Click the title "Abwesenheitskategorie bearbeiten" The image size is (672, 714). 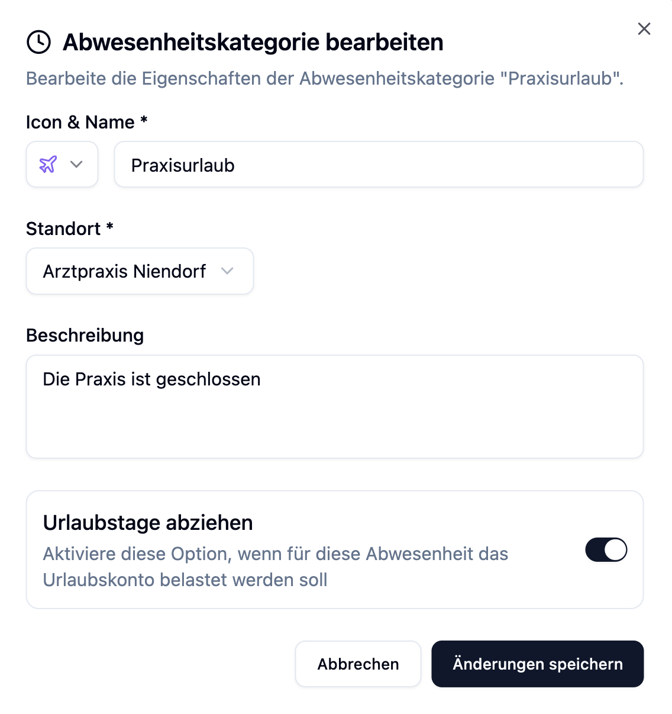coord(253,42)
